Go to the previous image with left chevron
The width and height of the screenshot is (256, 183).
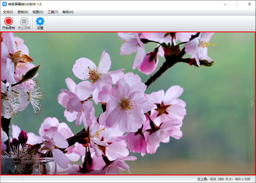pyautogui.click(x=5, y=103)
